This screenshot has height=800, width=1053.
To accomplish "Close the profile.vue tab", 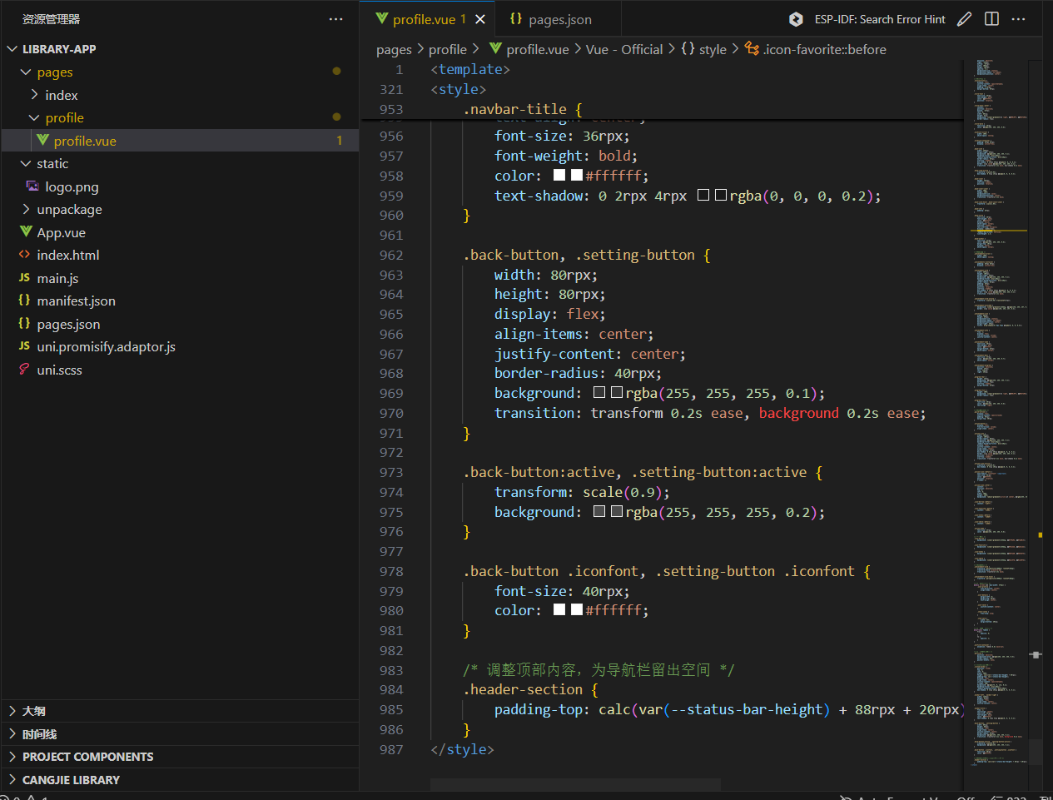I will click(480, 19).
